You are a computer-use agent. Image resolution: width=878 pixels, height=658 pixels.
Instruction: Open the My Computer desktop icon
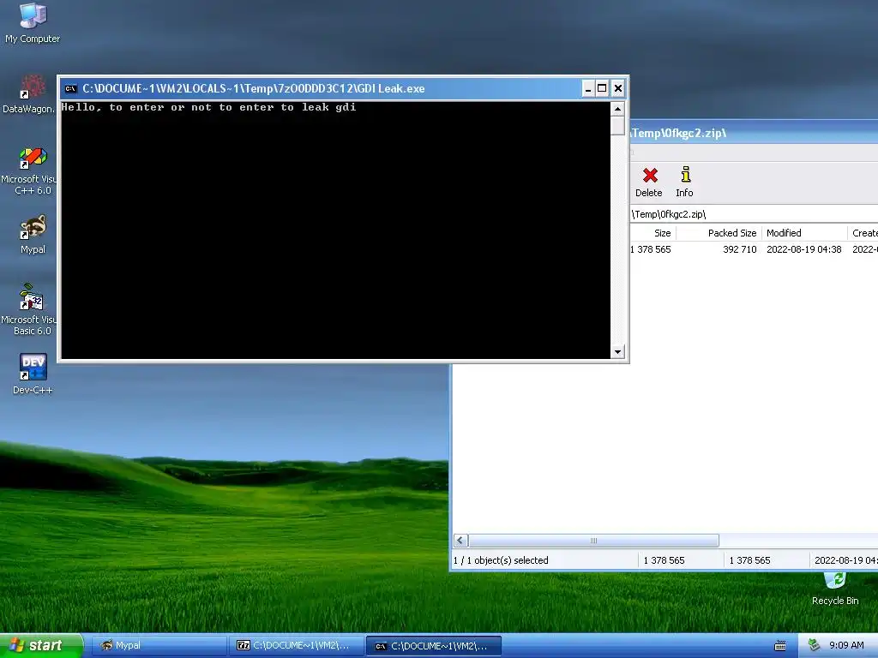pos(33,23)
